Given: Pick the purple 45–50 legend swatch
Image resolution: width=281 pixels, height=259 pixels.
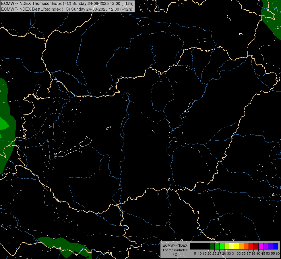Looking at the screenshot, I should (x=266, y=246).
